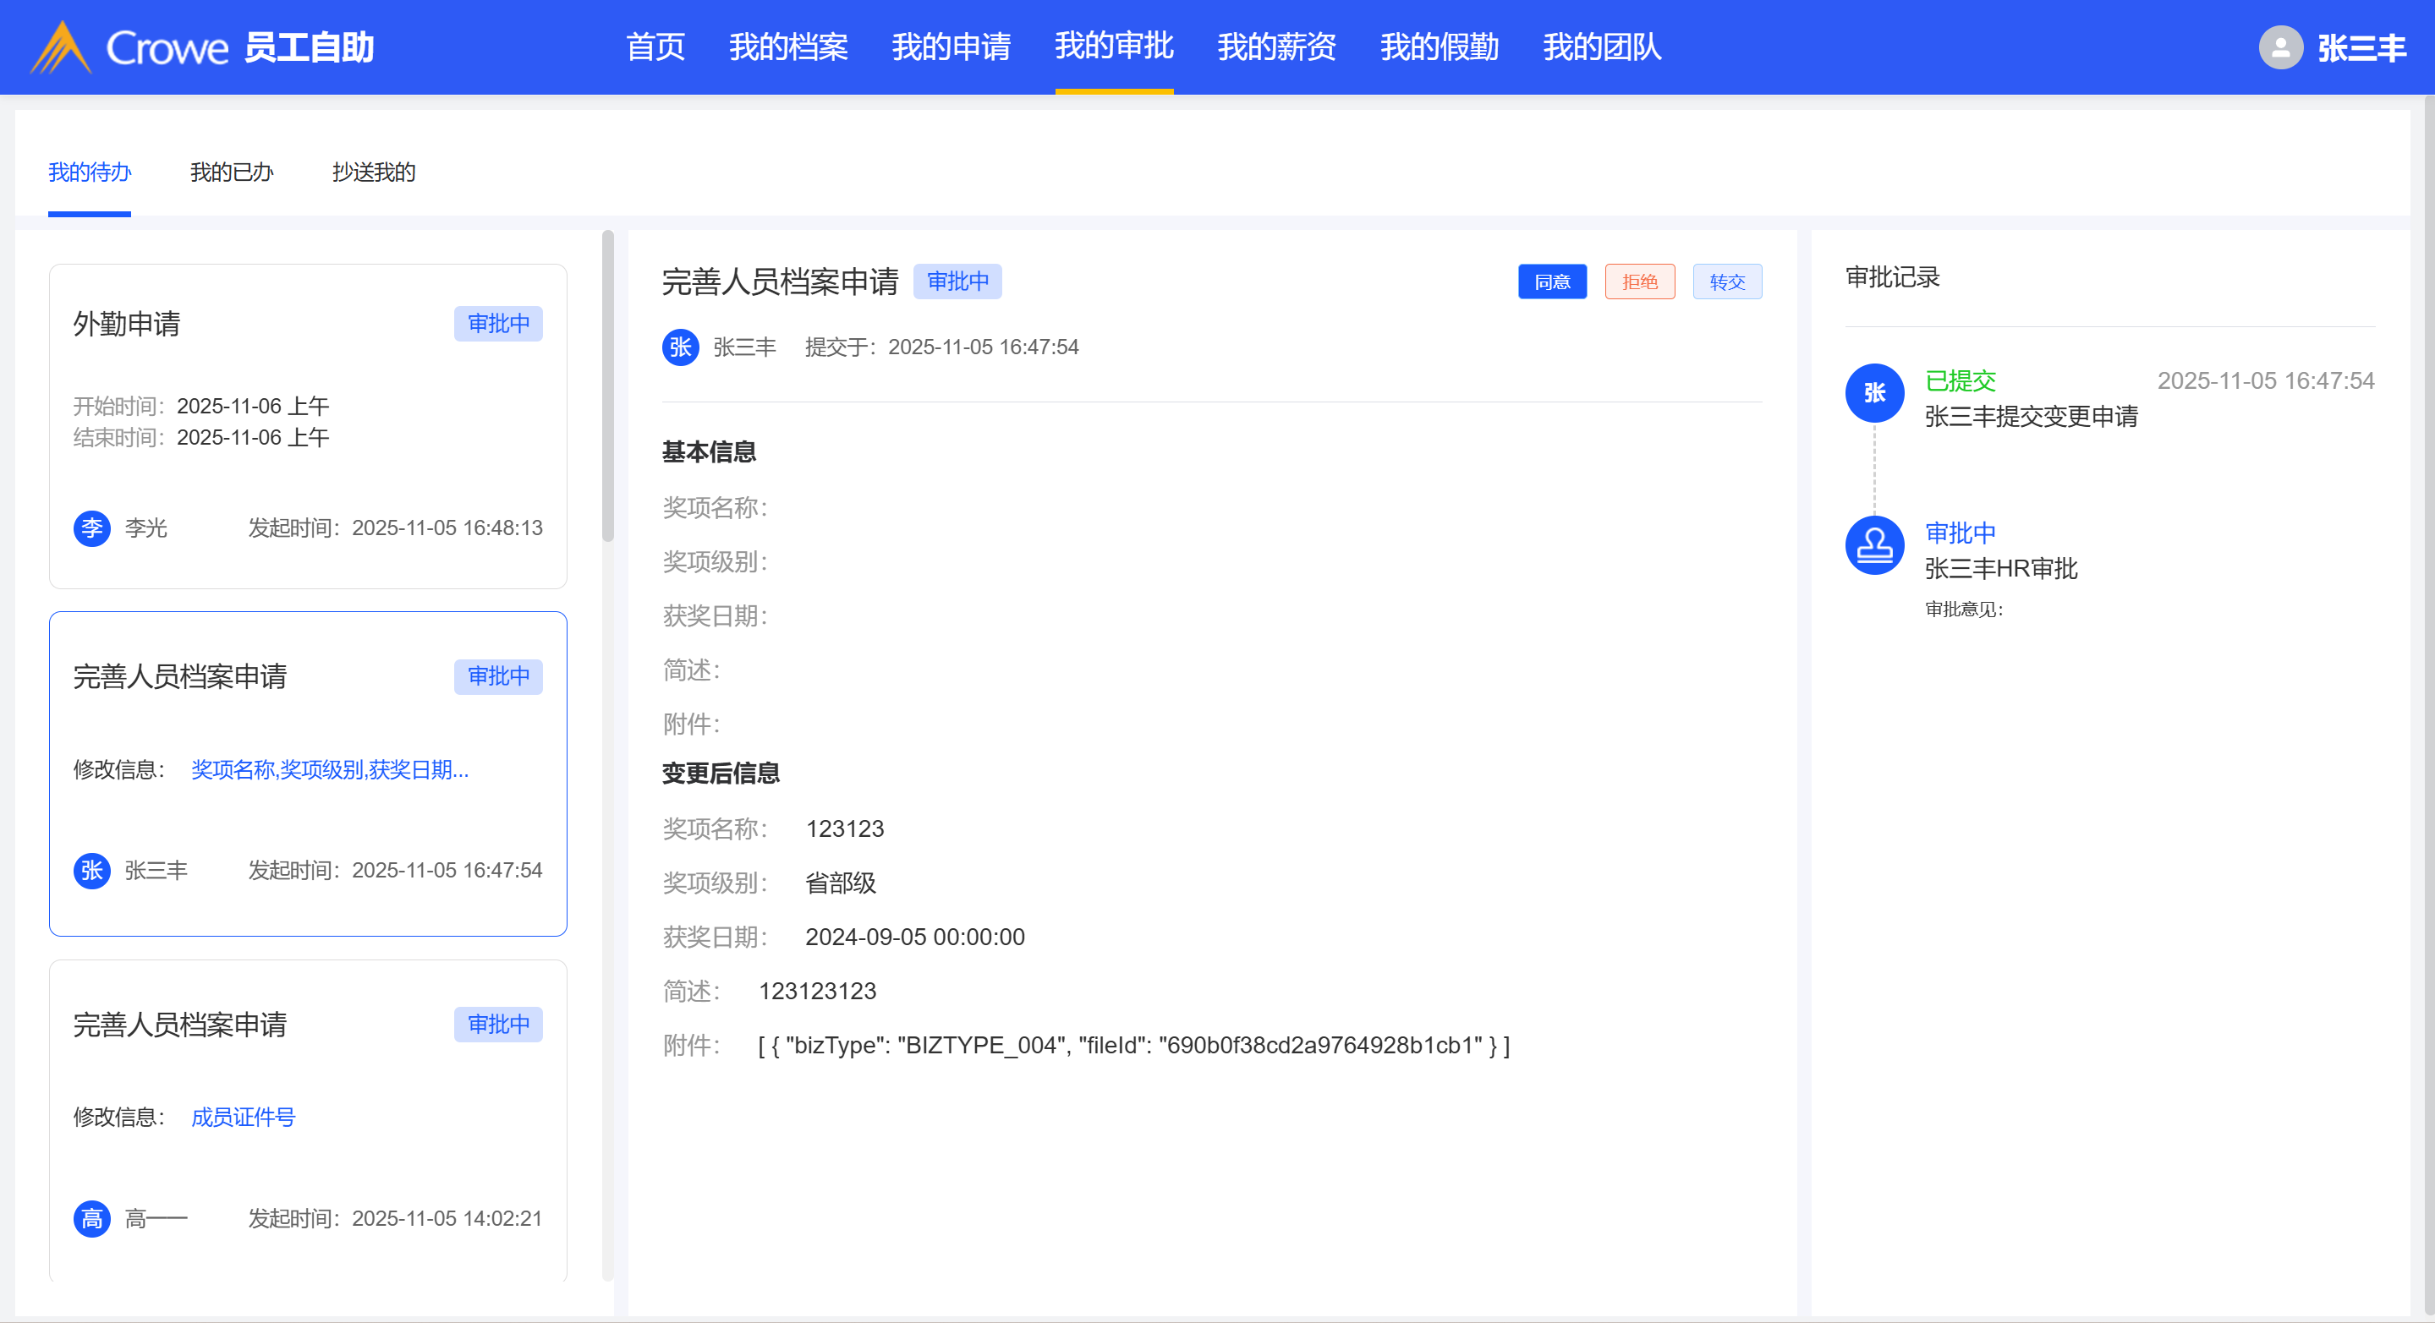This screenshot has width=2435, height=1323.
Task: Go to 首页 in navigation bar
Action: coord(655,46)
